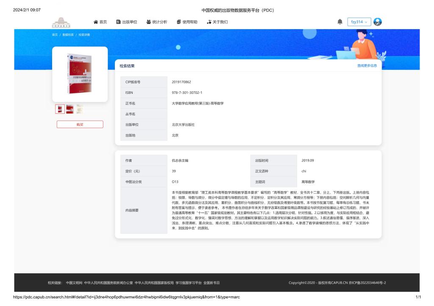The image size is (434, 306).
Task: Click the price value 39
Action: [x=174, y=171]
